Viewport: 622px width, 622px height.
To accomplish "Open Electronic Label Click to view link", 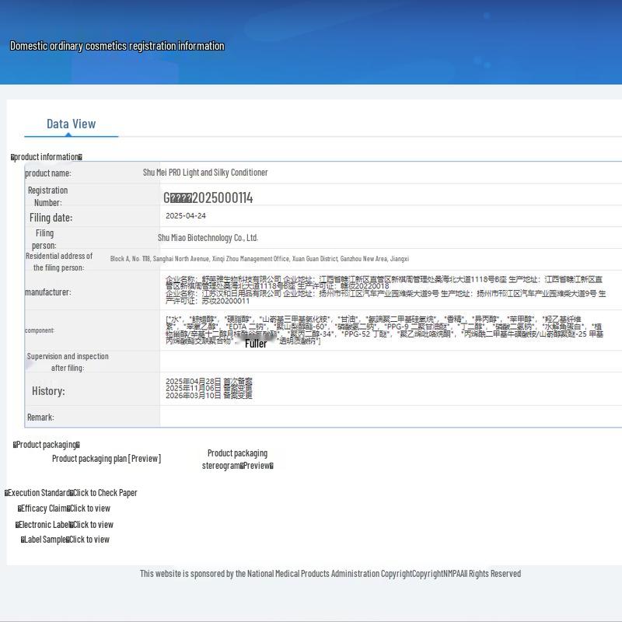I will 65,525.
